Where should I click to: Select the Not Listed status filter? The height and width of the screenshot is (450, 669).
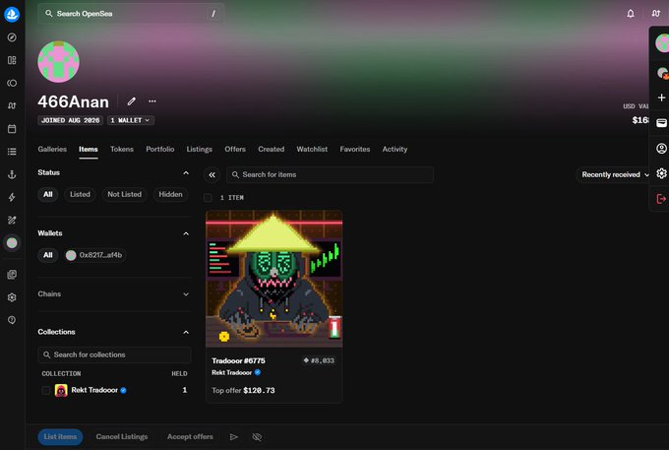(124, 194)
